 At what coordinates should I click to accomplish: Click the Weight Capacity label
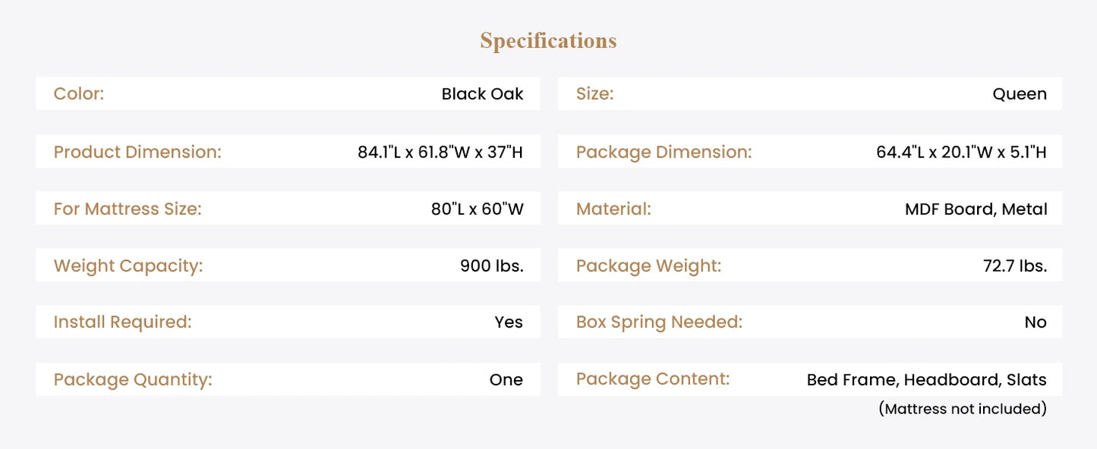[128, 265]
